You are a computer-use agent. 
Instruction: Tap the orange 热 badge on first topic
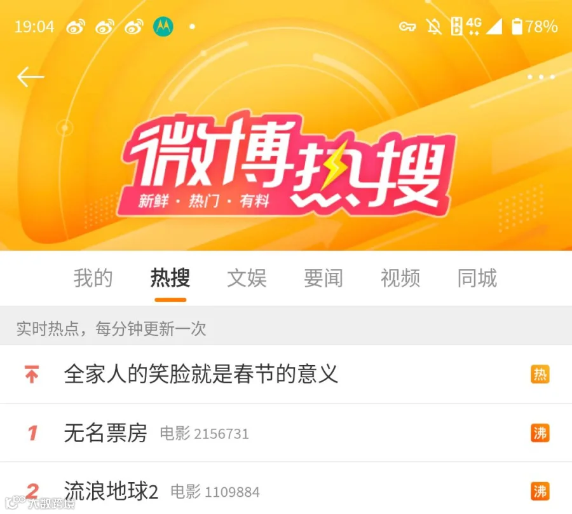click(540, 375)
